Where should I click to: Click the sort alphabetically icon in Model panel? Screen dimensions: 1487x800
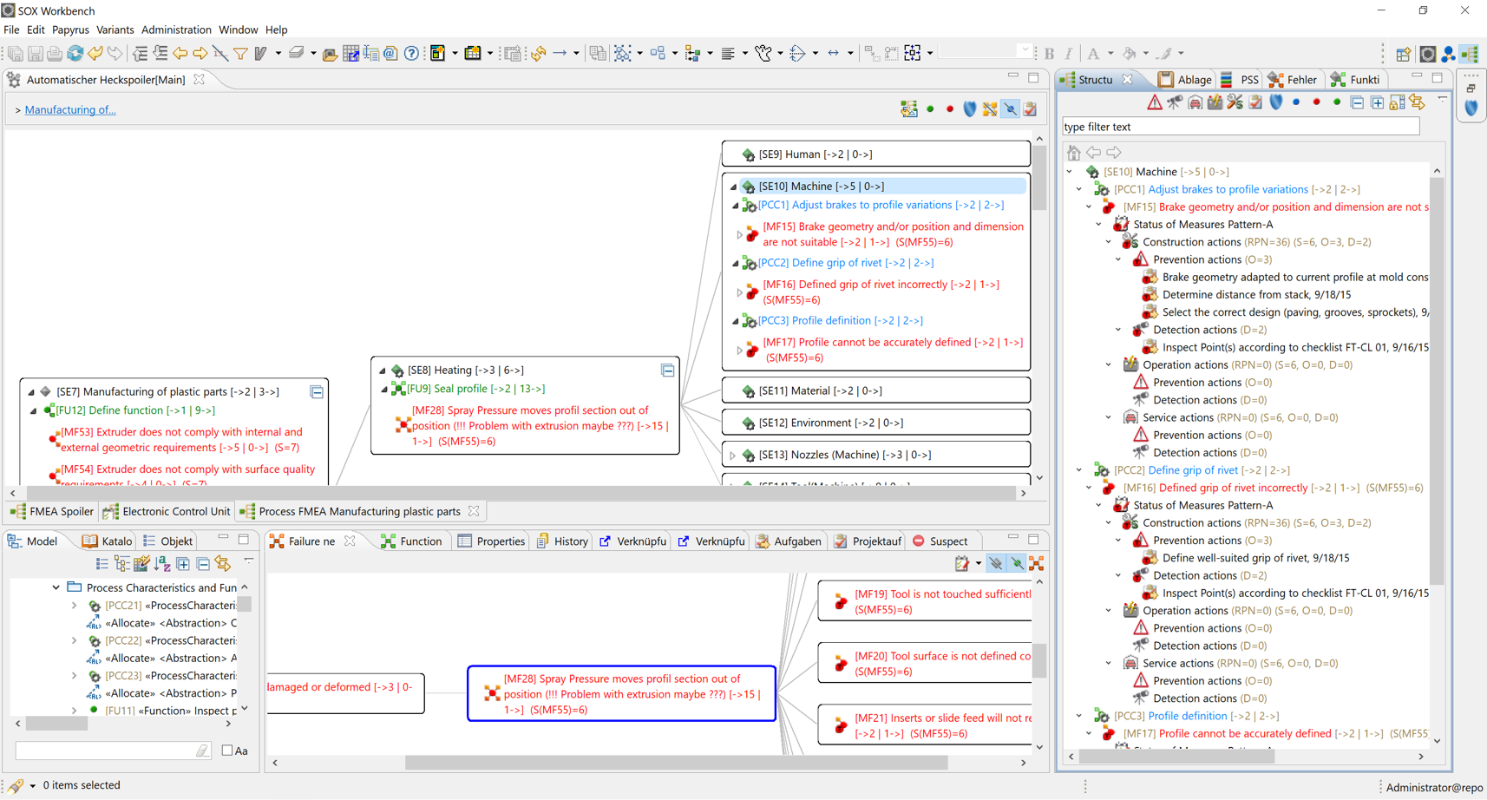[162, 564]
